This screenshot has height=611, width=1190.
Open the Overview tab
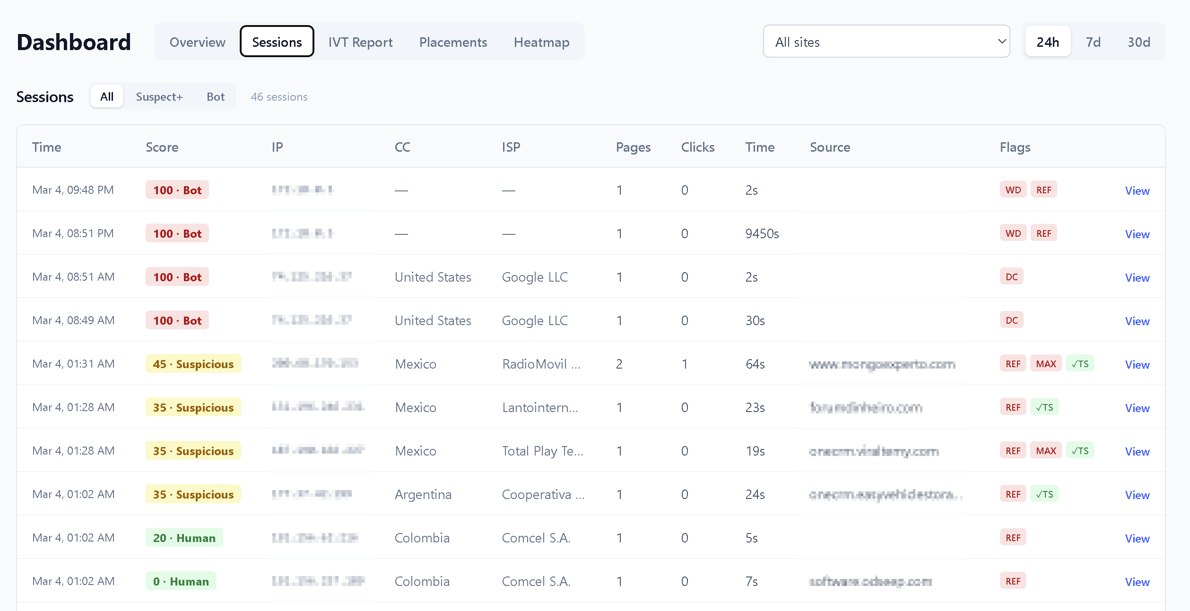click(197, 42)
